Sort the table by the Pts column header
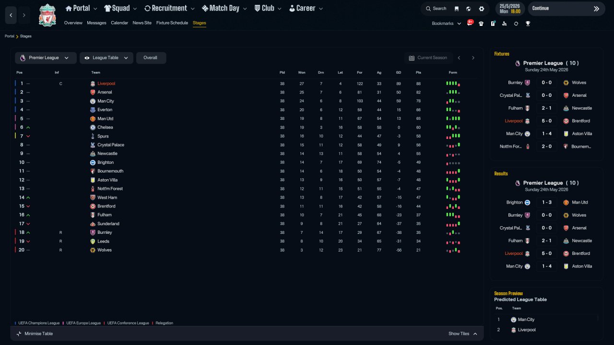Image resolution: width=614 pixels, height=345 pixels. [418, 72]
